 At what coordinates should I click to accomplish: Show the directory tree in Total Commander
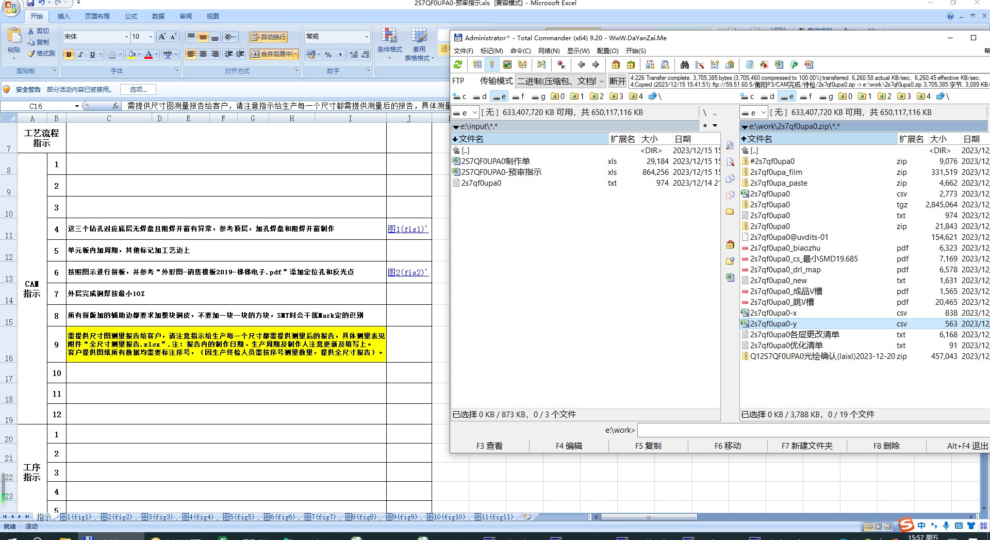click(x=522, y=64)
